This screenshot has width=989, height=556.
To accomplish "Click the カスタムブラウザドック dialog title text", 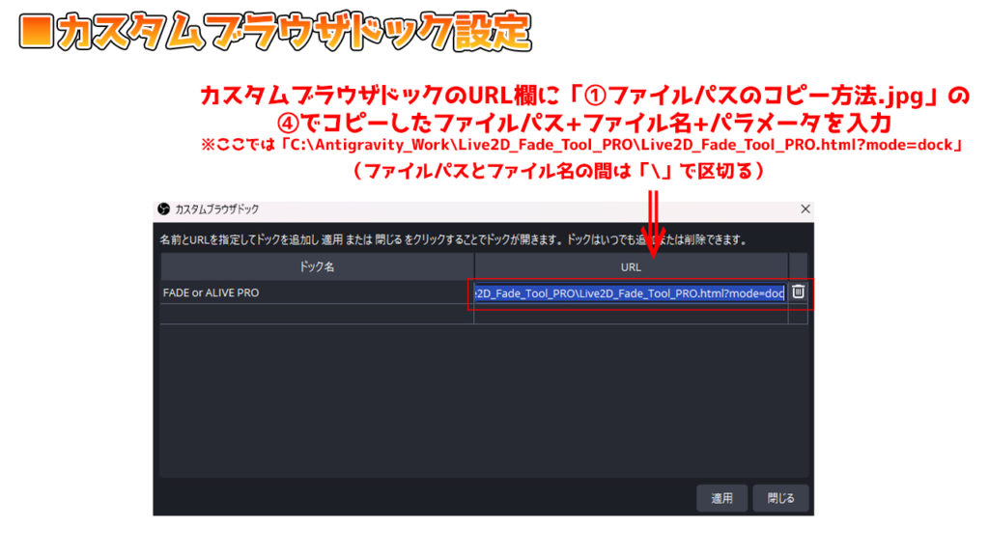I will (x=216, y=209).
